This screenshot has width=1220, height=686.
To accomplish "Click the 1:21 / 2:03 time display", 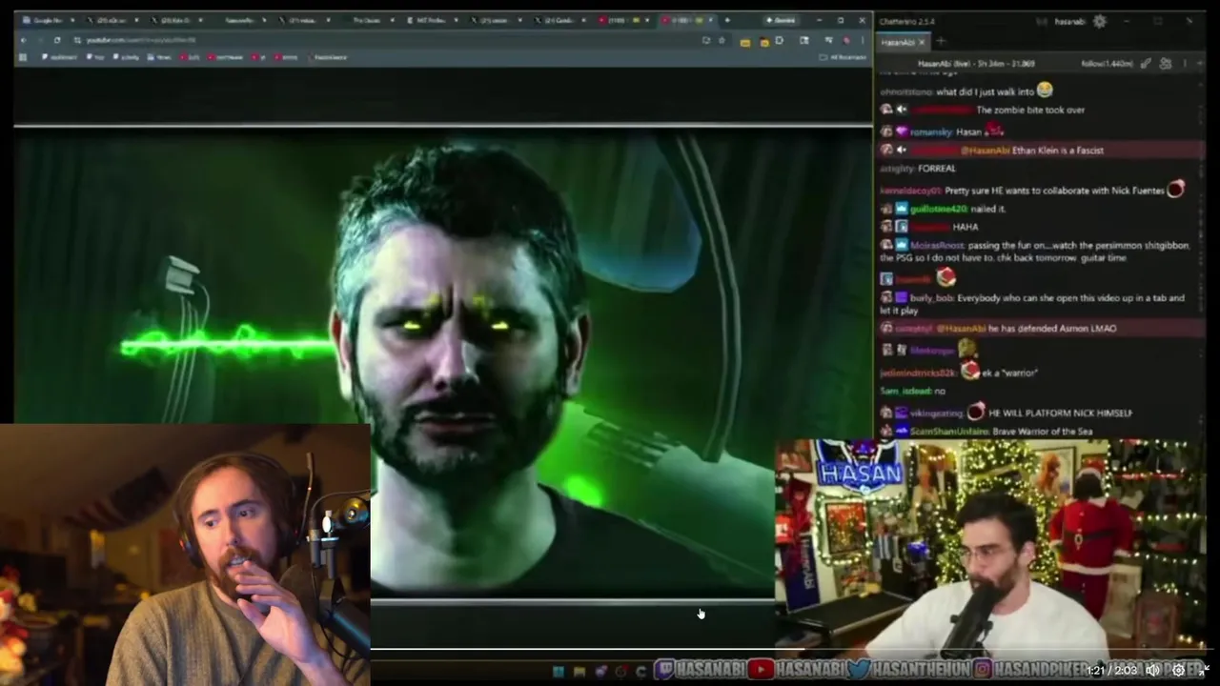I will pos(1111,671).
